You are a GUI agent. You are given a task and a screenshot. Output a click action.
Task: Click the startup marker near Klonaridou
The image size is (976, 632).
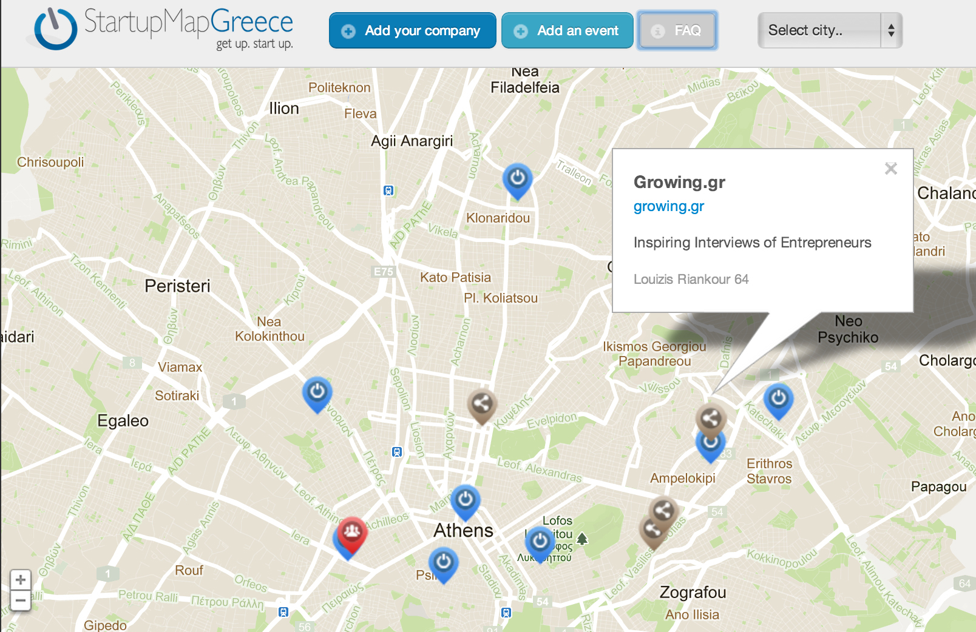pyautogui.click(x=517, y=181)
